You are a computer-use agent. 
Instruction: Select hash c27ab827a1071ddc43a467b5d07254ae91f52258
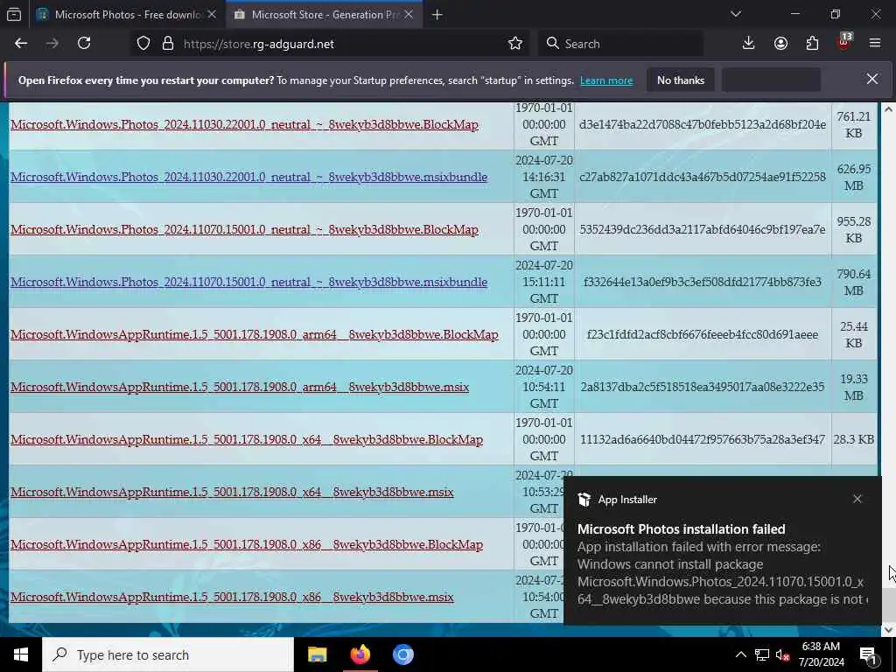coord(703,177)
